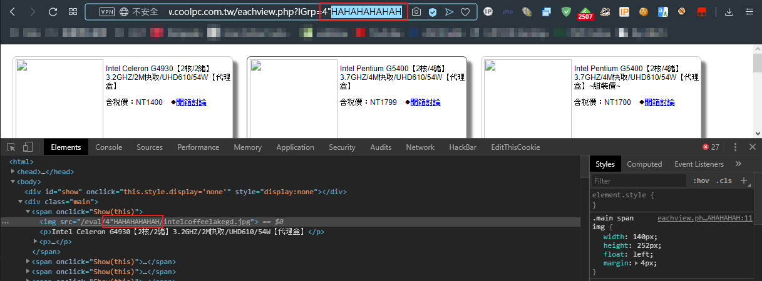Open the red square extension icon
This screenshot has height=281, width=762.
[702, 12]
